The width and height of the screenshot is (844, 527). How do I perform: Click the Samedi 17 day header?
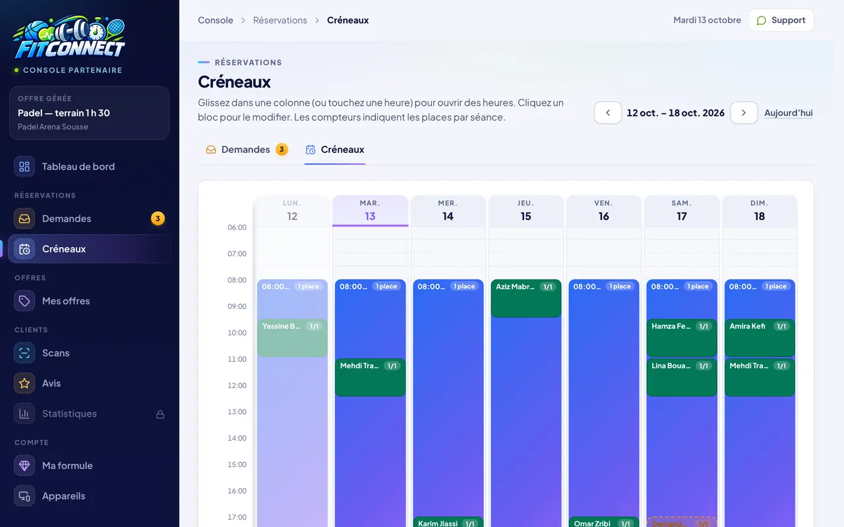coord(682,211)
